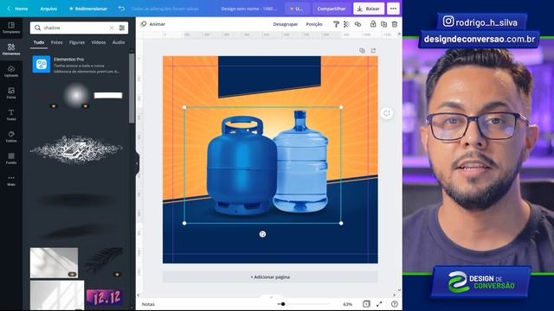Switch to the Tudo tab
This screenshot has height=311, width=554.
39,42
